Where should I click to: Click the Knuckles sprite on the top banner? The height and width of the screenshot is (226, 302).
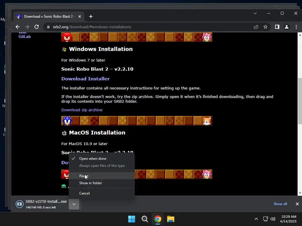pyautogui.click(x=67, y=37)
